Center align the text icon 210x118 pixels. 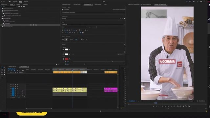[65, 30]
